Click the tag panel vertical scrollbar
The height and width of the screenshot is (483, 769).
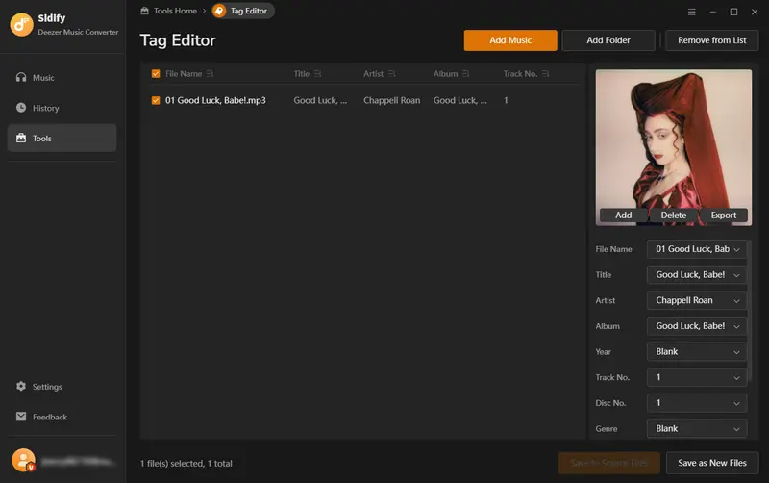pyautogui.click(x=750, y=310)
